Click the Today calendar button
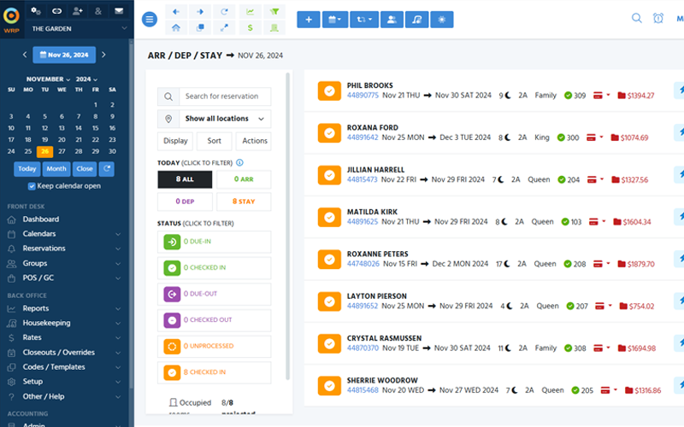Viewport: 684px width, 427px height. click(x=27, y=168)
